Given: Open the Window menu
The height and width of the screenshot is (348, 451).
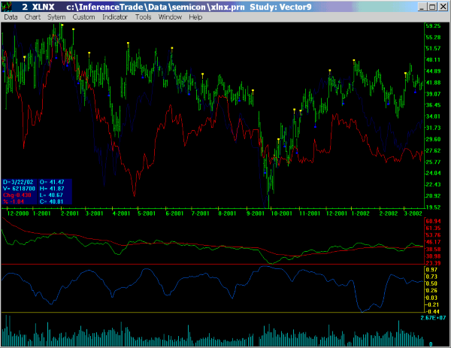Looking at the screenshot, I should click(x=170, y=17).
